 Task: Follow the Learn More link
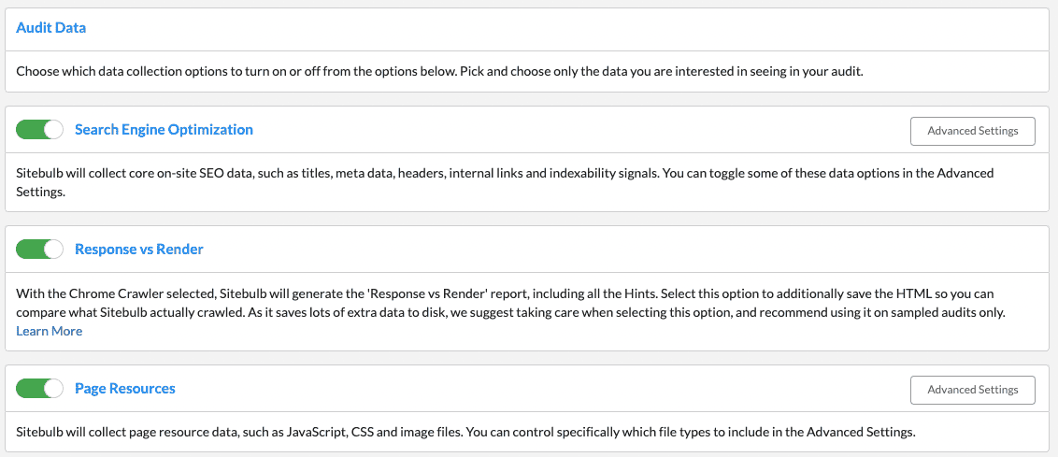50,331
